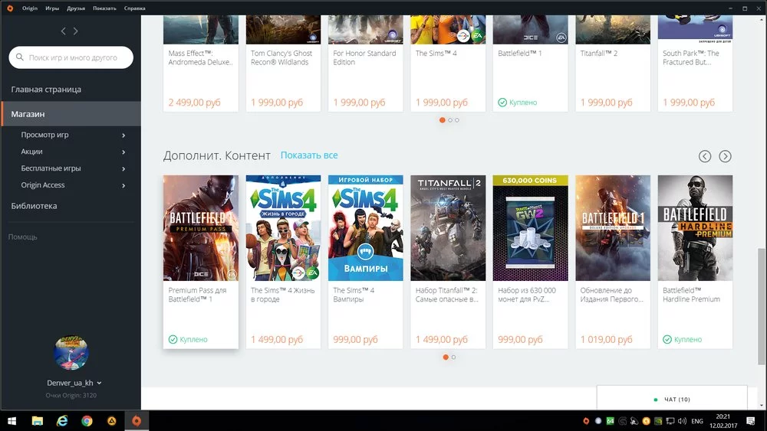767x431 pixels.
Task: Click the Помощь link
Action: coord(22,237)
